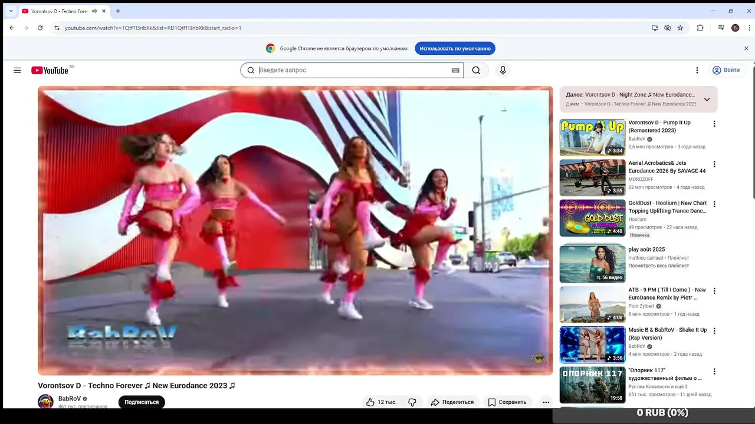Open the ATB - 9 PM remix thumbnail

[592, 304]
